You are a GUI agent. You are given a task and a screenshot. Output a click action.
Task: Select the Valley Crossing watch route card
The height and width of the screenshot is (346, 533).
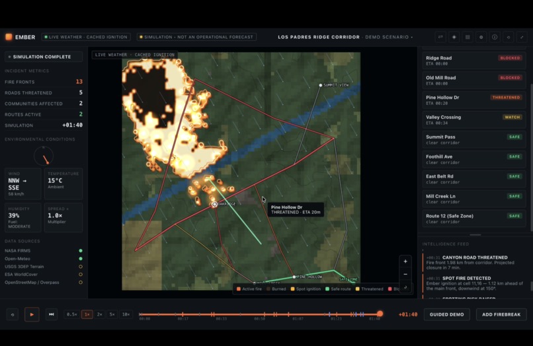(474, 120)
